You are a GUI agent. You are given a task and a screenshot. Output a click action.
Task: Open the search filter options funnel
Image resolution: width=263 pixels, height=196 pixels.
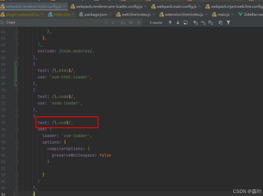click(x=228, y=23)
